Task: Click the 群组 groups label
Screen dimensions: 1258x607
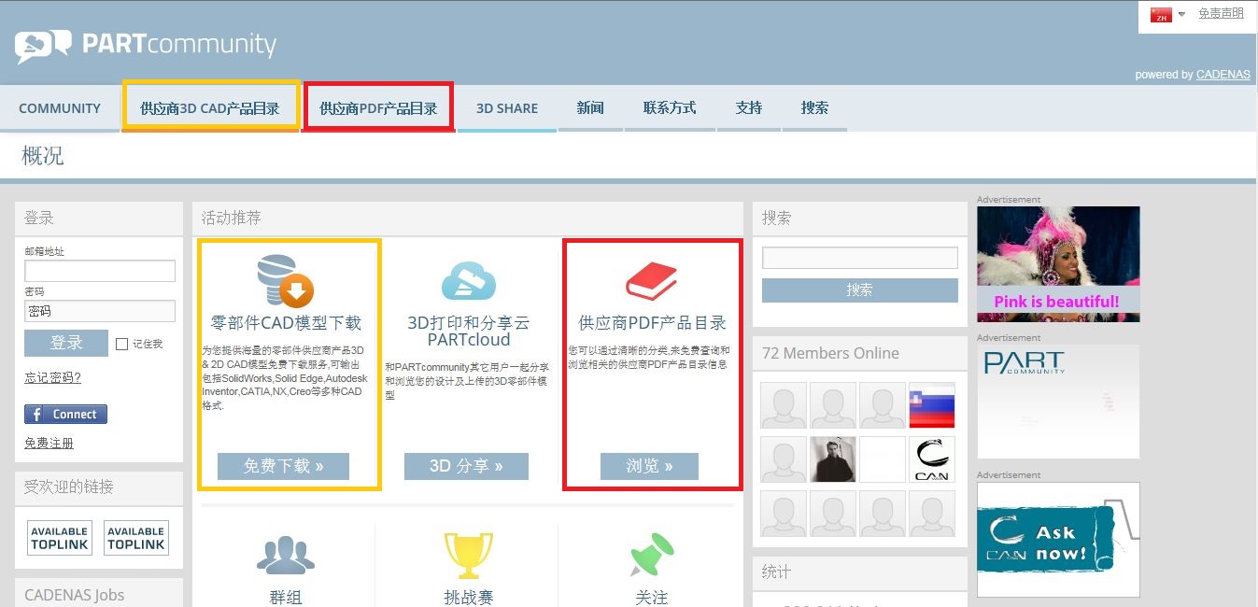Action: point(286,598)
